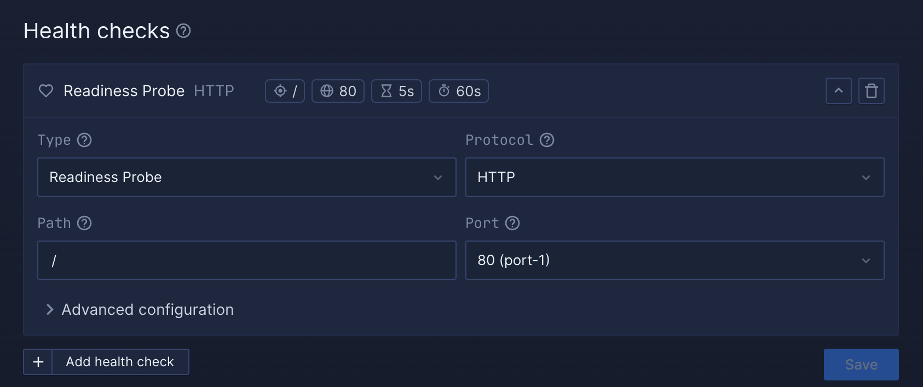The image size is (923, 387).
Task: Click the help icon next to Port
Action: point(512,224)
